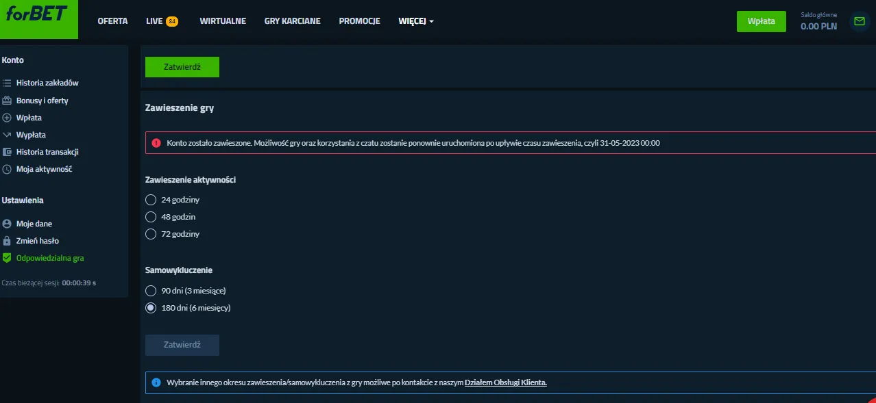
Task: Click the Moje dane person icon
Action: [x=7, y=224]
